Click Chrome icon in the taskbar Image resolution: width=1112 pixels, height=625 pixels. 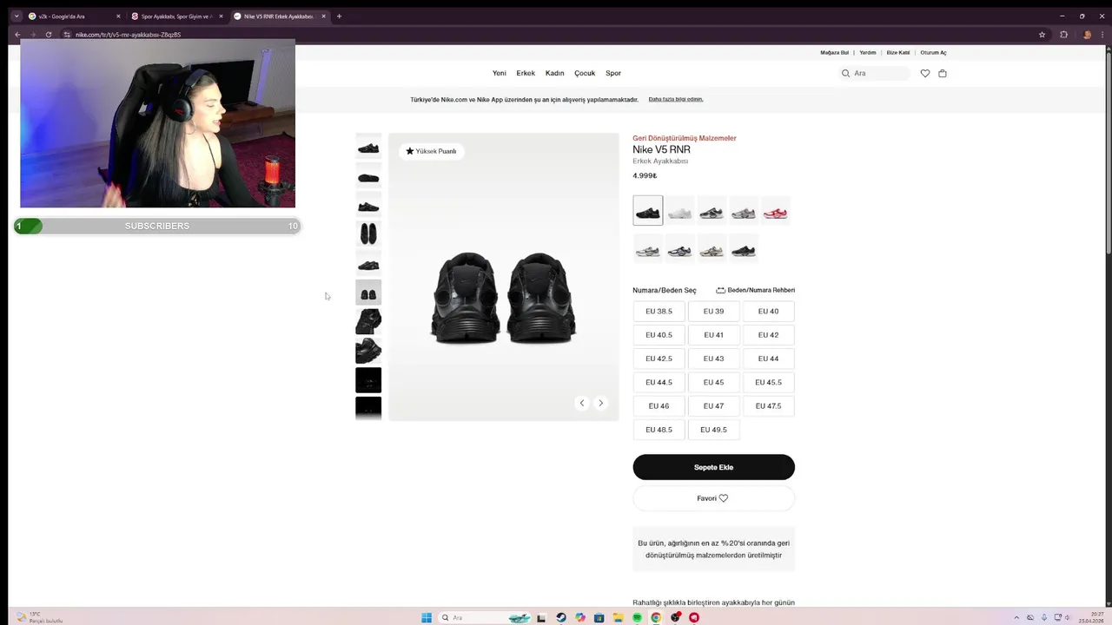click(x=656, y=618)
